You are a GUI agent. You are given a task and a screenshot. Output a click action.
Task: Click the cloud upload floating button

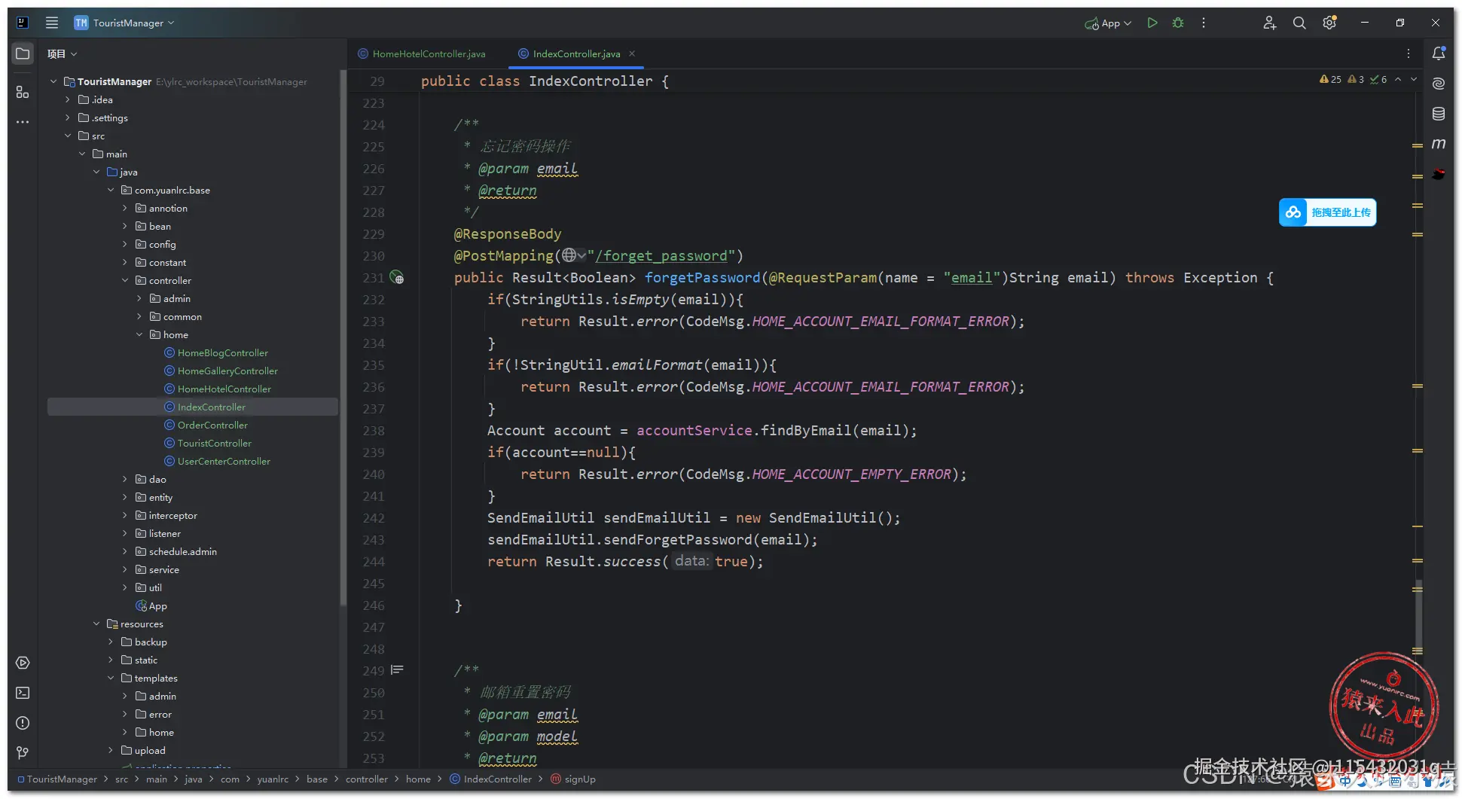(1327, 212)
